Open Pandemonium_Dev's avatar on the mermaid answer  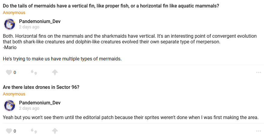[x=10, y=24]
